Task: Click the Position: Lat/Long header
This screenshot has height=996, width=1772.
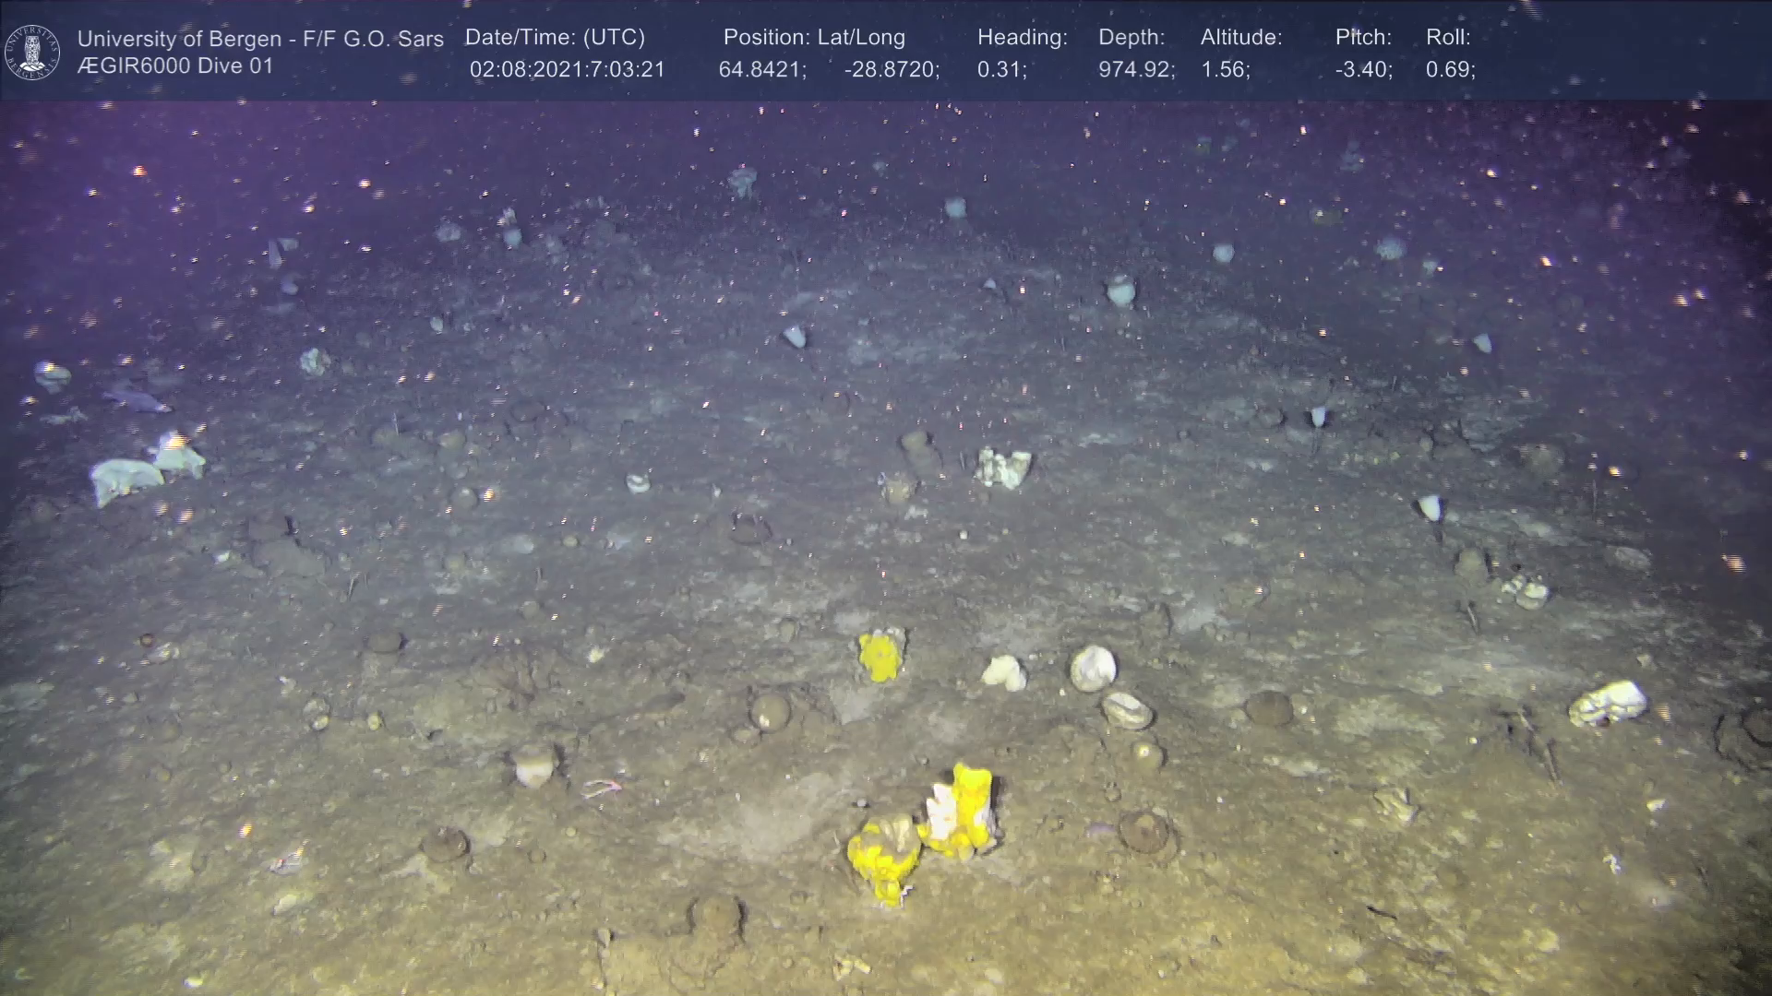Action: pos(814,38)
